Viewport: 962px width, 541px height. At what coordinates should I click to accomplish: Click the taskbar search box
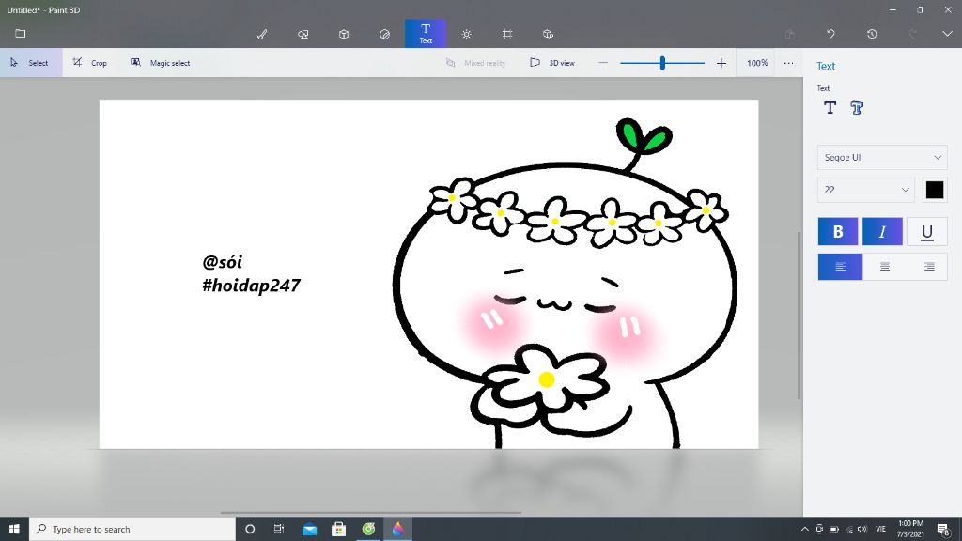(x=132, y=529)
